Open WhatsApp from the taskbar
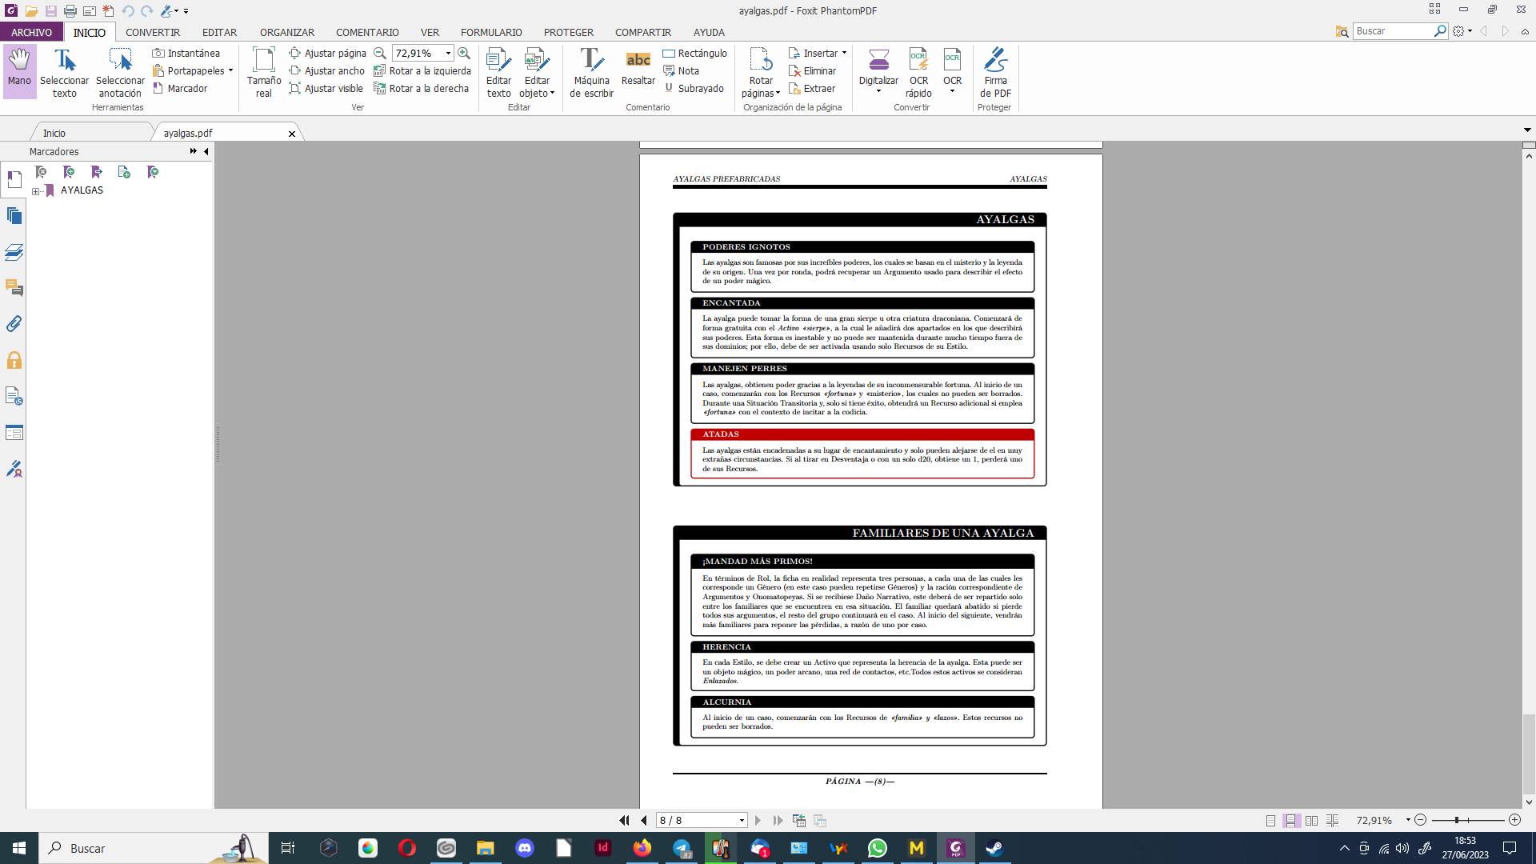The image size is (1536, 864). click(878, 848)
